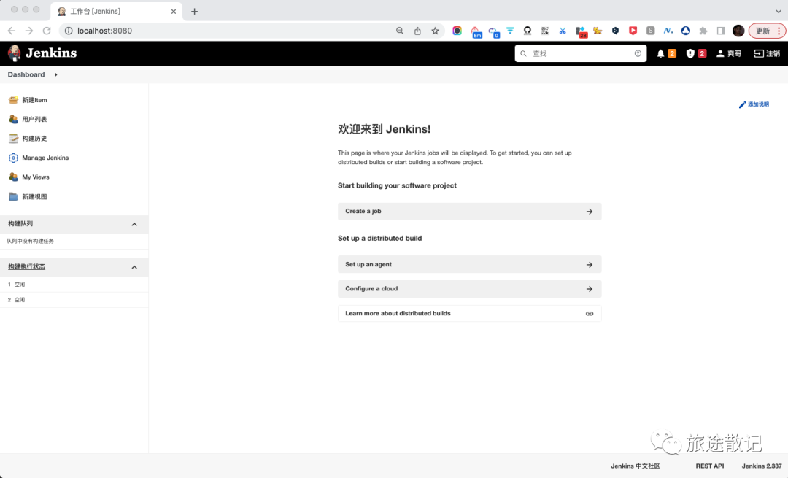Click the scissors extension icon

click(x=563, y=31)
